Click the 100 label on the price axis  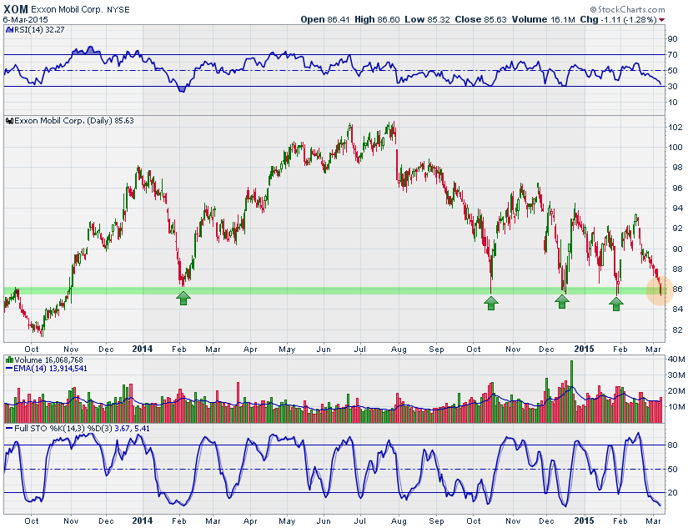pyautogui.click(x=675, y=148)
